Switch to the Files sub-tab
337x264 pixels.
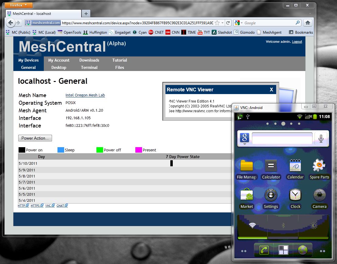coord(120,68)
